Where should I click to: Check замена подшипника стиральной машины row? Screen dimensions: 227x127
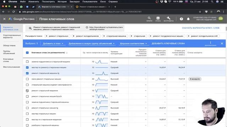27,102
